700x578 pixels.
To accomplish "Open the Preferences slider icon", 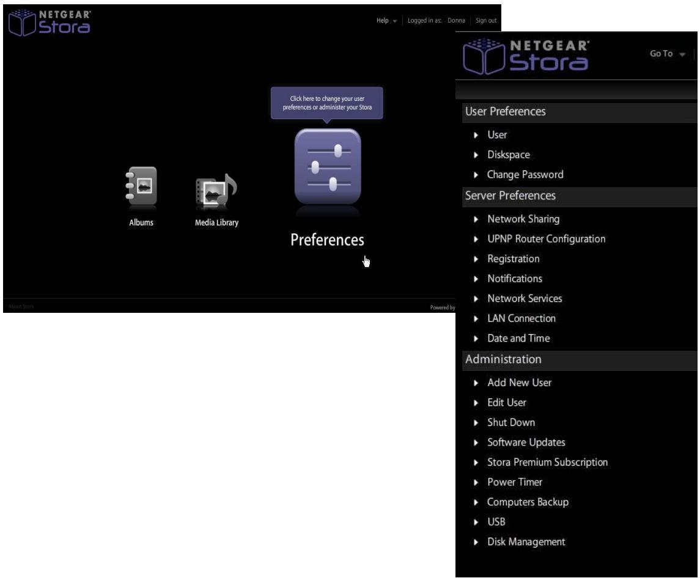I will (x=328, y=166).
